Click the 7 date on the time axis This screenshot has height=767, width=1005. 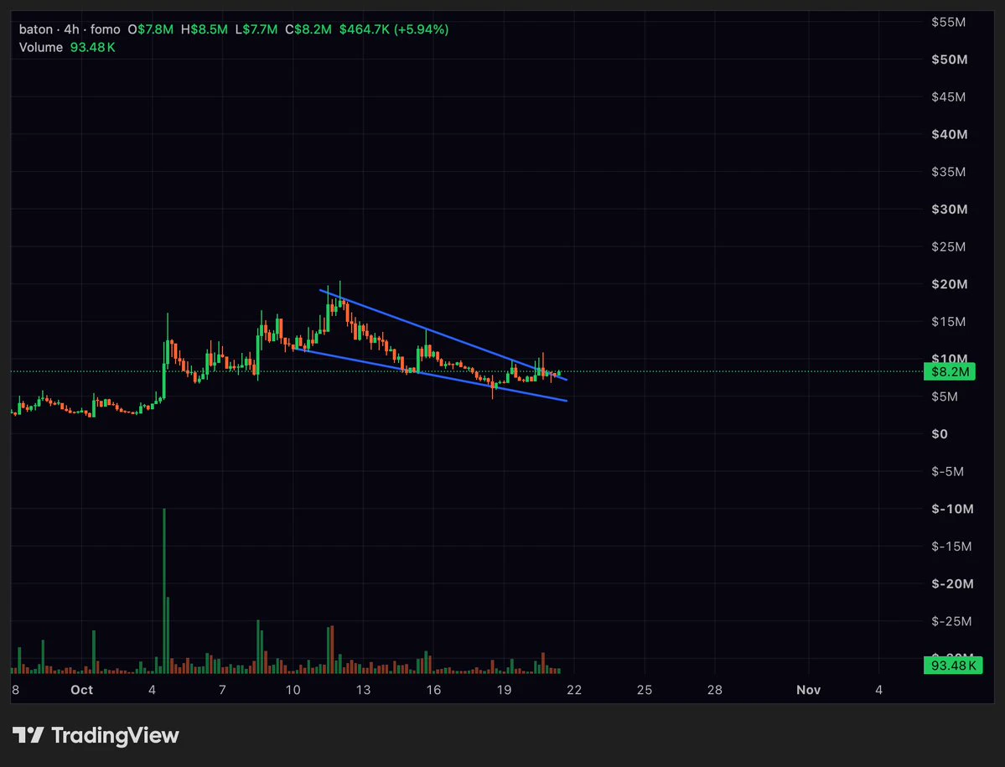(x=222, y=690)
